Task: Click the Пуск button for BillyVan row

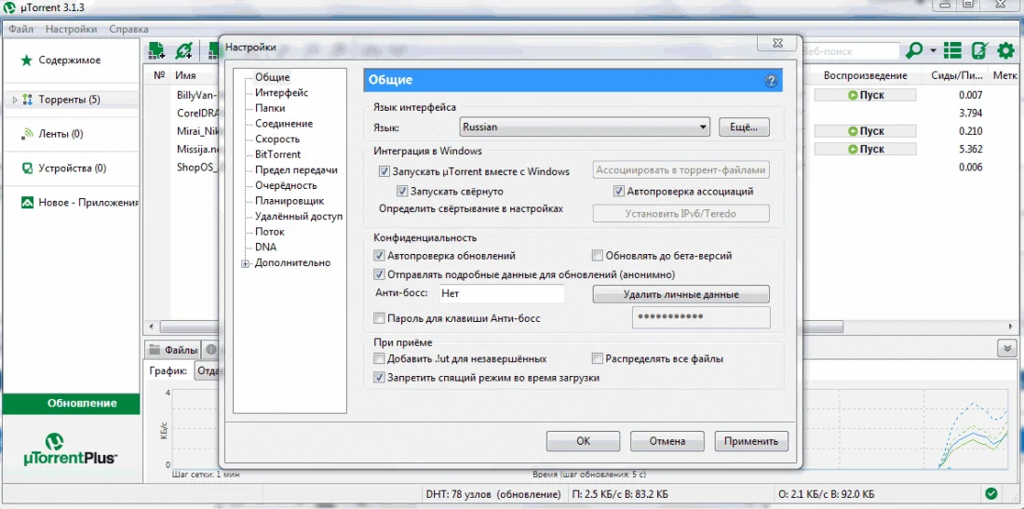Action: 866,95
